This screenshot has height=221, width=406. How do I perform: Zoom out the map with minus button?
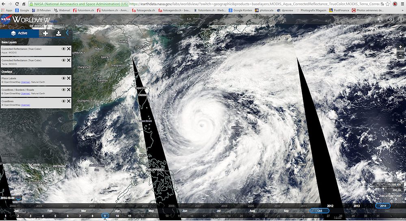[401, 56]
